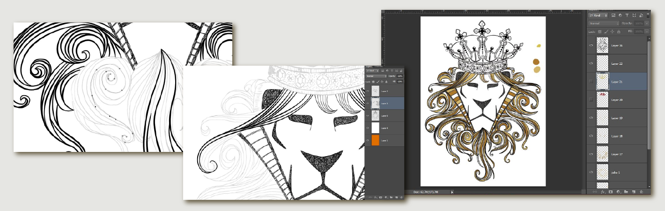Hide Layer 19 with its eye icon
This screenshot has height=211, width=665.
point(591,118)
